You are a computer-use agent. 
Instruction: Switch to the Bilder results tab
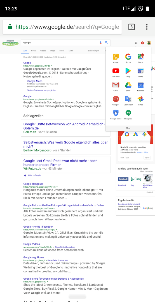click(62, 51)
